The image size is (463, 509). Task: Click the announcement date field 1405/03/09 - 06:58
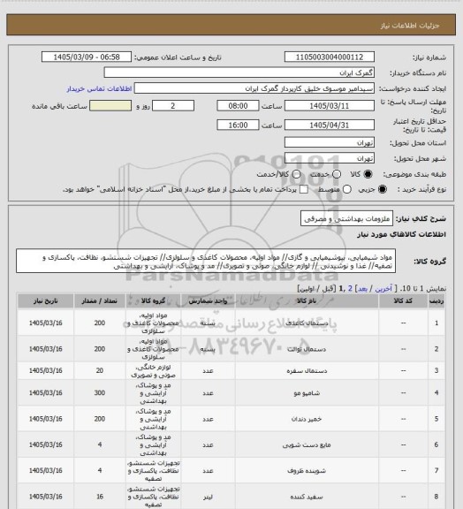(87, 57)
